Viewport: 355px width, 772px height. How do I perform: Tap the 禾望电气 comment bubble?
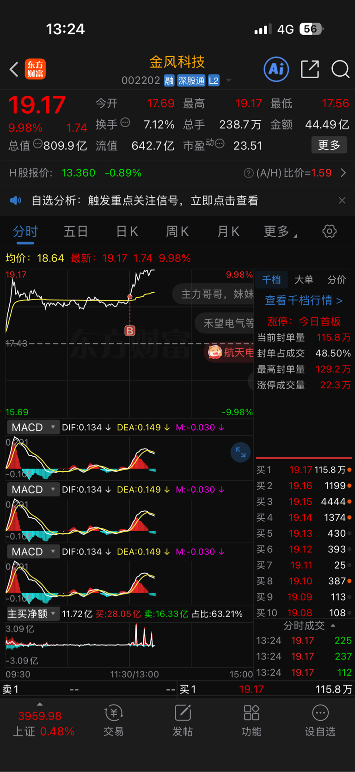(225, 323)
